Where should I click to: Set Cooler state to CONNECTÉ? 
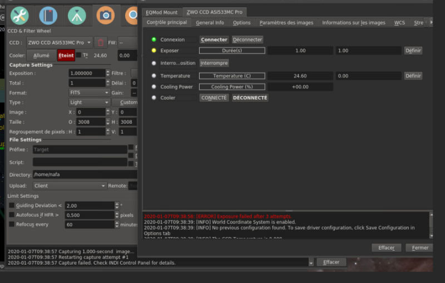coord(214,97)
